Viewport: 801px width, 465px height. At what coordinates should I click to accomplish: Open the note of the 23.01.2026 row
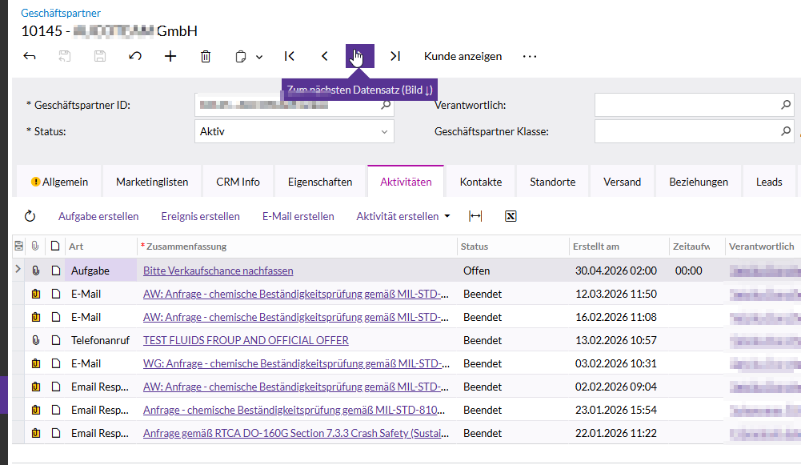pyautogui.click(x=56, y=410)
